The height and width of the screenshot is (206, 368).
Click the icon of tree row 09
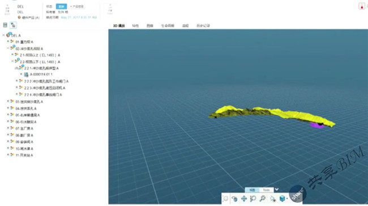(12, 142)
